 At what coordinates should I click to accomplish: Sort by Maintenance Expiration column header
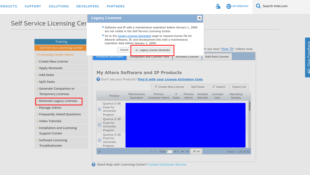pyautogui.click(x=137, y=96)
